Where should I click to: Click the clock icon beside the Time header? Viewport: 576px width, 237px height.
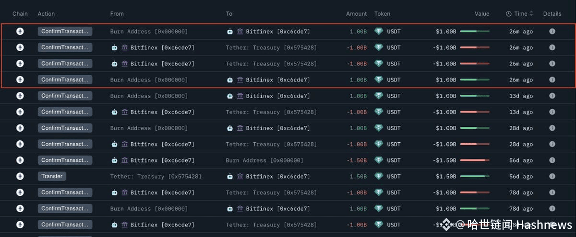pyautogui.click(x=509, y=14)
